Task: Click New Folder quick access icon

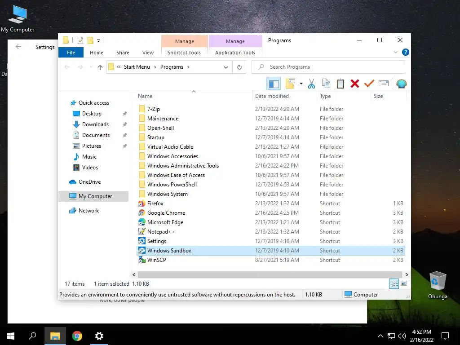Action: coord(90,40)
